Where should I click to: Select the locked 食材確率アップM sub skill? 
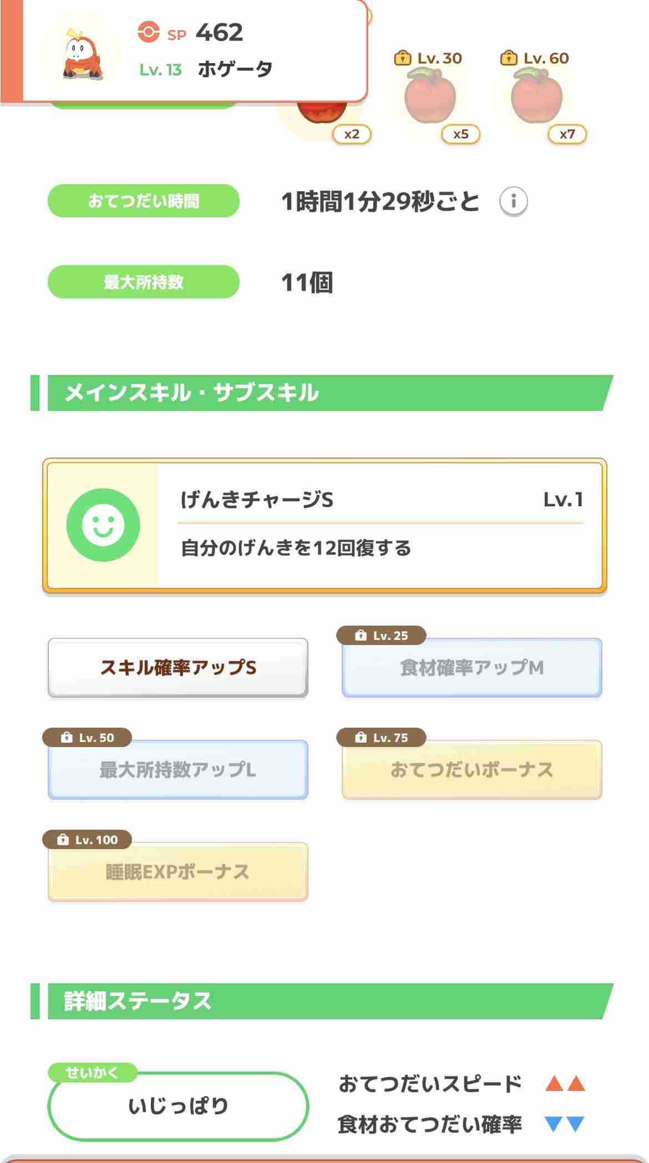pos(472,667)
